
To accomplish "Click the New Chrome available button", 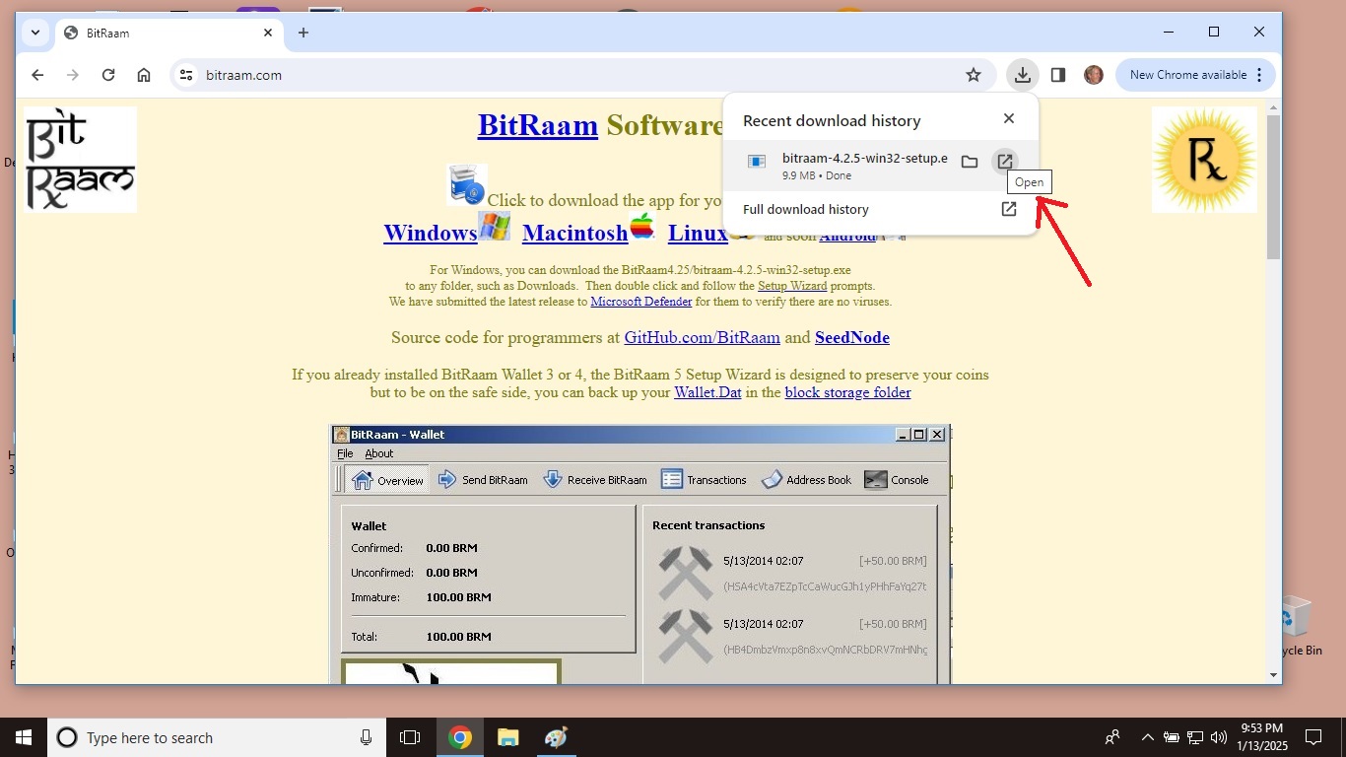I will (1188, 75).
